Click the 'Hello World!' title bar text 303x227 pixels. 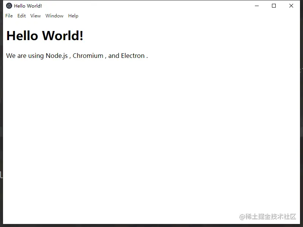click(28, 6)
